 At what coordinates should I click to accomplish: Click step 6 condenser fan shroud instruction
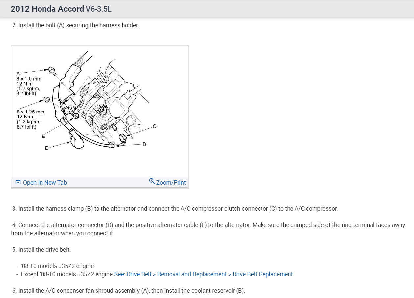tap(128, 291)
